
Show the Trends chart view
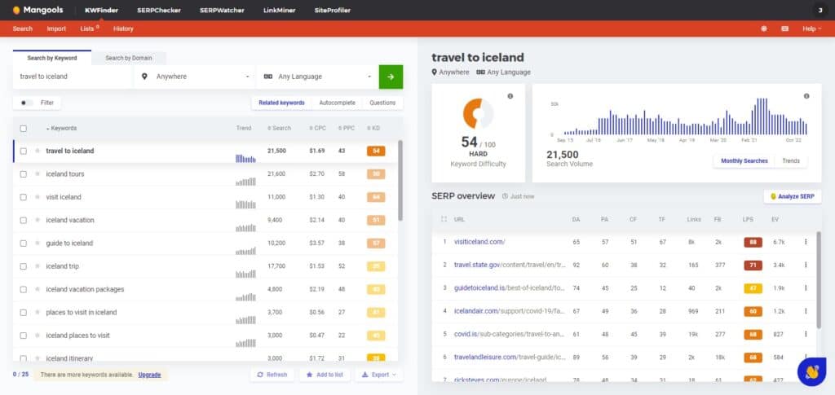(791, 160)
